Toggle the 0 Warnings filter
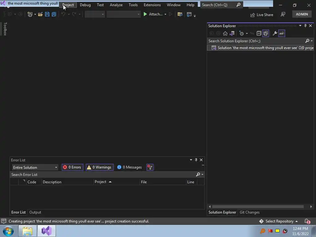 coord(100,167)
